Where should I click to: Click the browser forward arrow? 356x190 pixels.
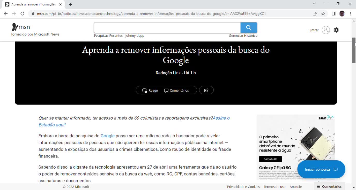(14, 14)
